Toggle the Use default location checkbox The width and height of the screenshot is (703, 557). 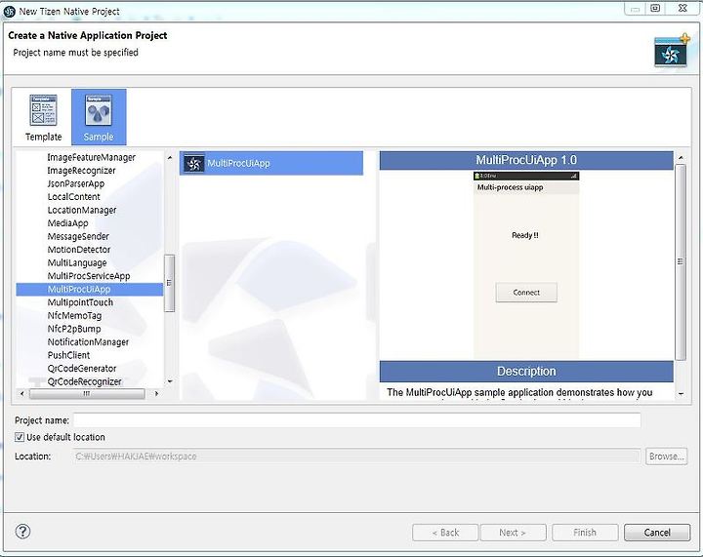coord(20,437)
